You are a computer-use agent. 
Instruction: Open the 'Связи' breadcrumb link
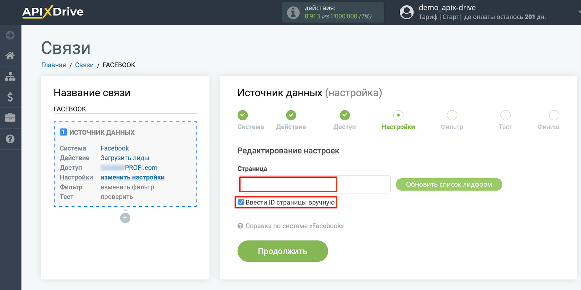84,65
